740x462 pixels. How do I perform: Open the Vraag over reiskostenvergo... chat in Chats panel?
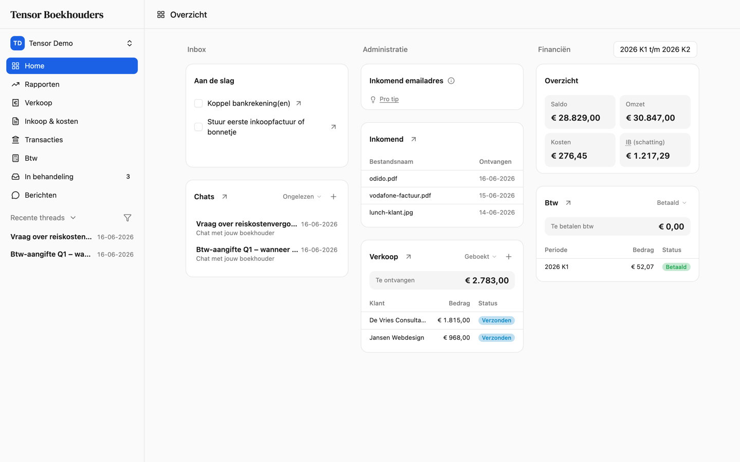pyautogui.click(x=267, y=228)
